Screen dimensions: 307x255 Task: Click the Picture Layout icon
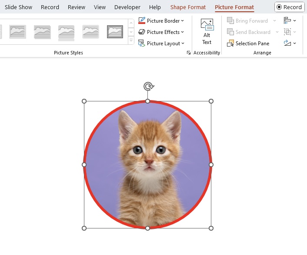point(142,43)
